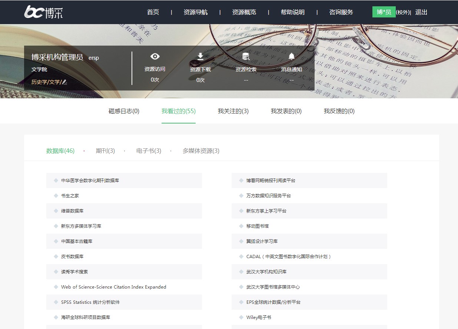
Task: Show the 期刊(3) category
Action: coord(105,151)
